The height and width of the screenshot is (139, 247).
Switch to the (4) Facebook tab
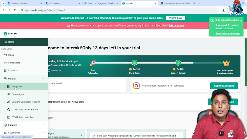tap(63, 3)
